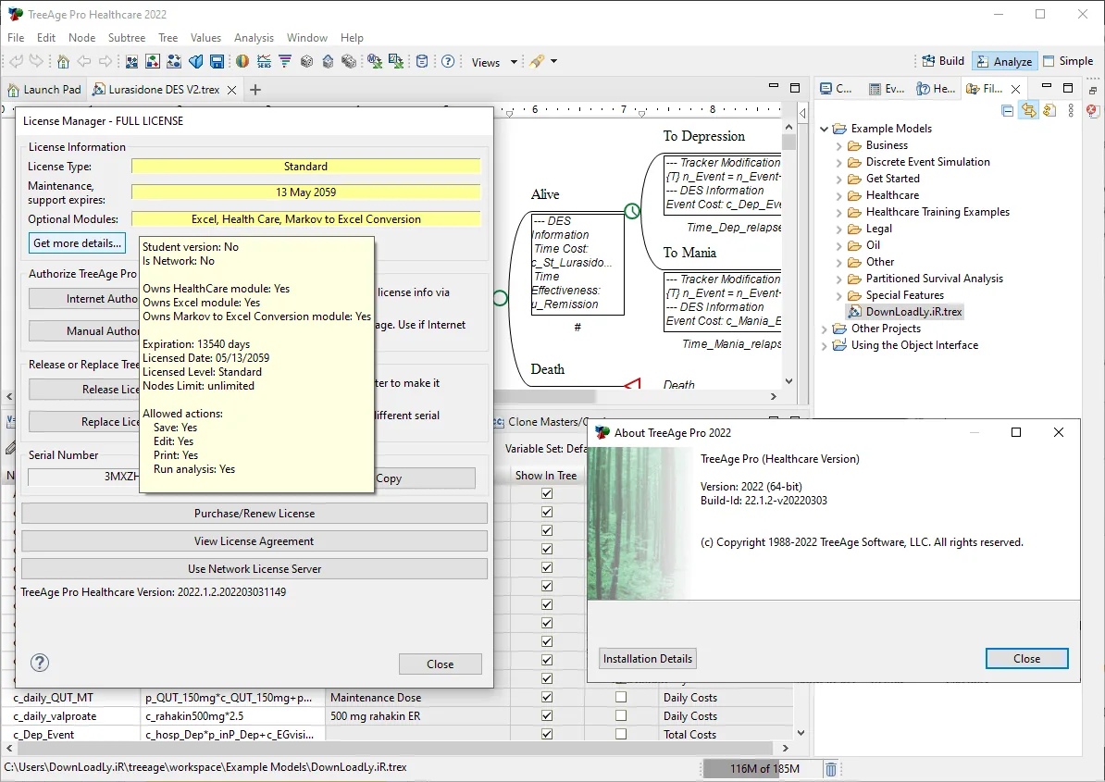Click the database cylinder toolbar icon

(x=421, y=62)
